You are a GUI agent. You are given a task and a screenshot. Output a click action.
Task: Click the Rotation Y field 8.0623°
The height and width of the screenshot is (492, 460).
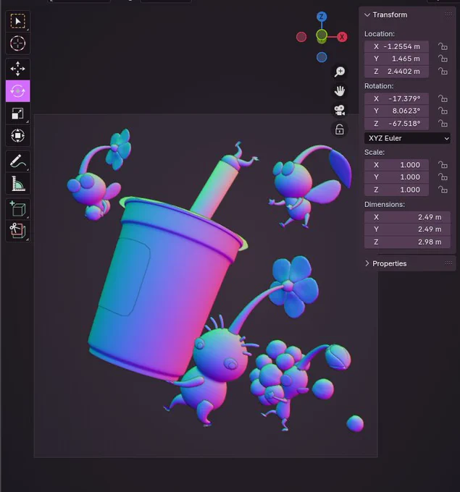[396, 111]
